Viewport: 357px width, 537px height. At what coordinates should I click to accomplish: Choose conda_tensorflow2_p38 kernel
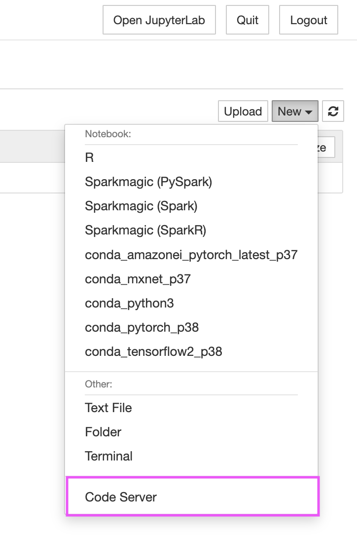click(x=191, y=352)
